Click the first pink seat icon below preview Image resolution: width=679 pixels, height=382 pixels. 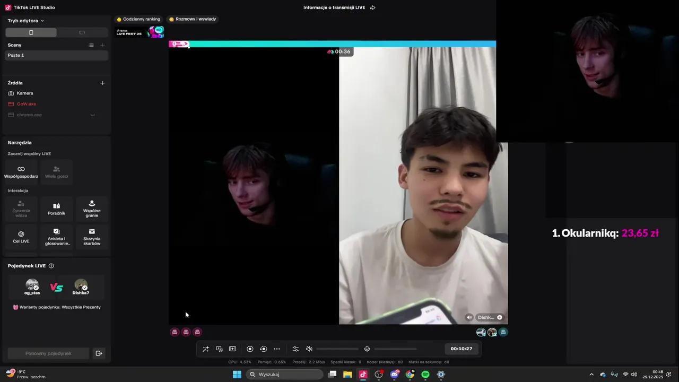[x=175, y=332]
